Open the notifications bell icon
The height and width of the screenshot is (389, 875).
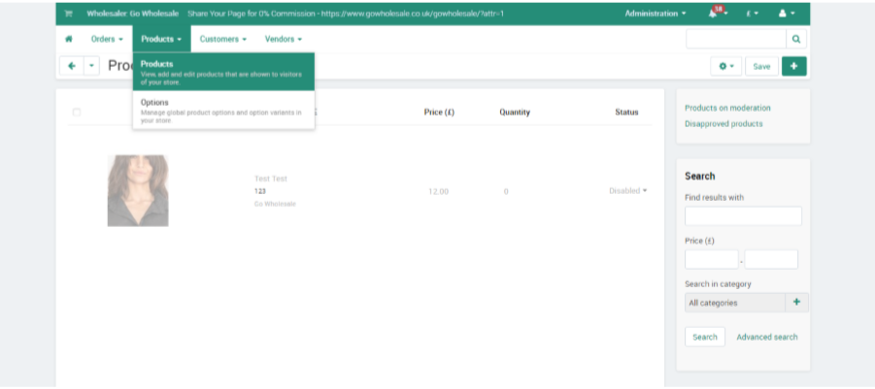pyautogui.click(x=713, y=14)
